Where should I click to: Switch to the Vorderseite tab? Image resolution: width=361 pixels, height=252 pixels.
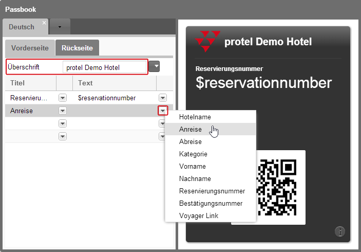(30, 48)
